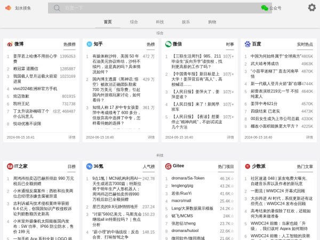Open Weibo item 凯特王妃
Viewport: 320px width, 240px height.
(x=21, y=104)
